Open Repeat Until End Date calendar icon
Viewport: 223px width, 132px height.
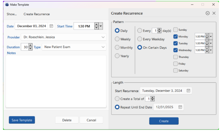click(x=180, y=107)
